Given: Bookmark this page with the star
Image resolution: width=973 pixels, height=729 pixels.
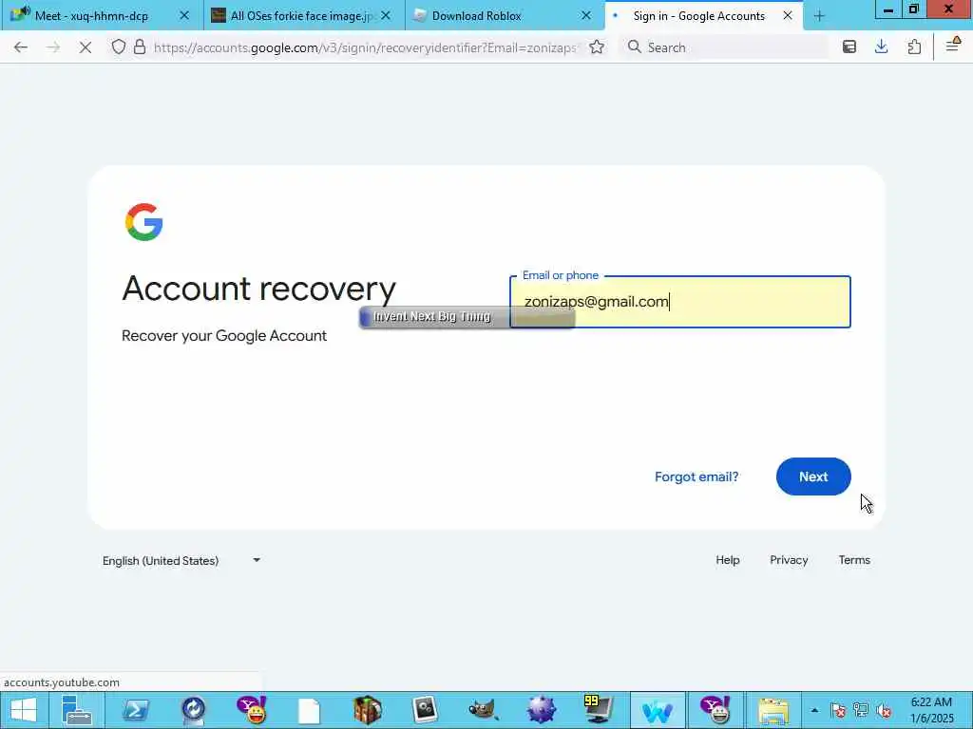Looking at the screenshot, I should [x=597, y=47].
